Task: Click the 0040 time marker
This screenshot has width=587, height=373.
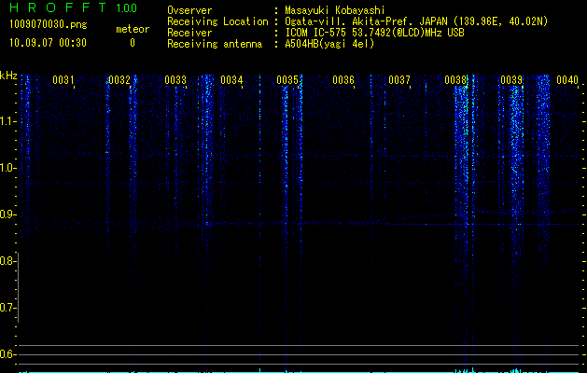Action: point(567,80)
